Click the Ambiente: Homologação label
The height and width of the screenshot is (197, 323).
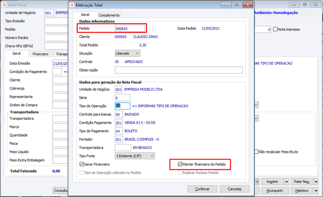[x=276, y=13]
